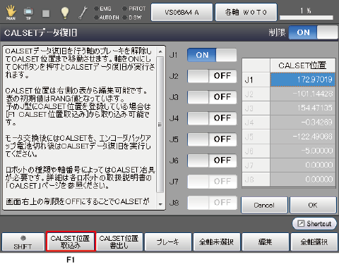Click the description scrollbar down arrow
The width and height of the screenshot is (339, 264).
[160, 204]
